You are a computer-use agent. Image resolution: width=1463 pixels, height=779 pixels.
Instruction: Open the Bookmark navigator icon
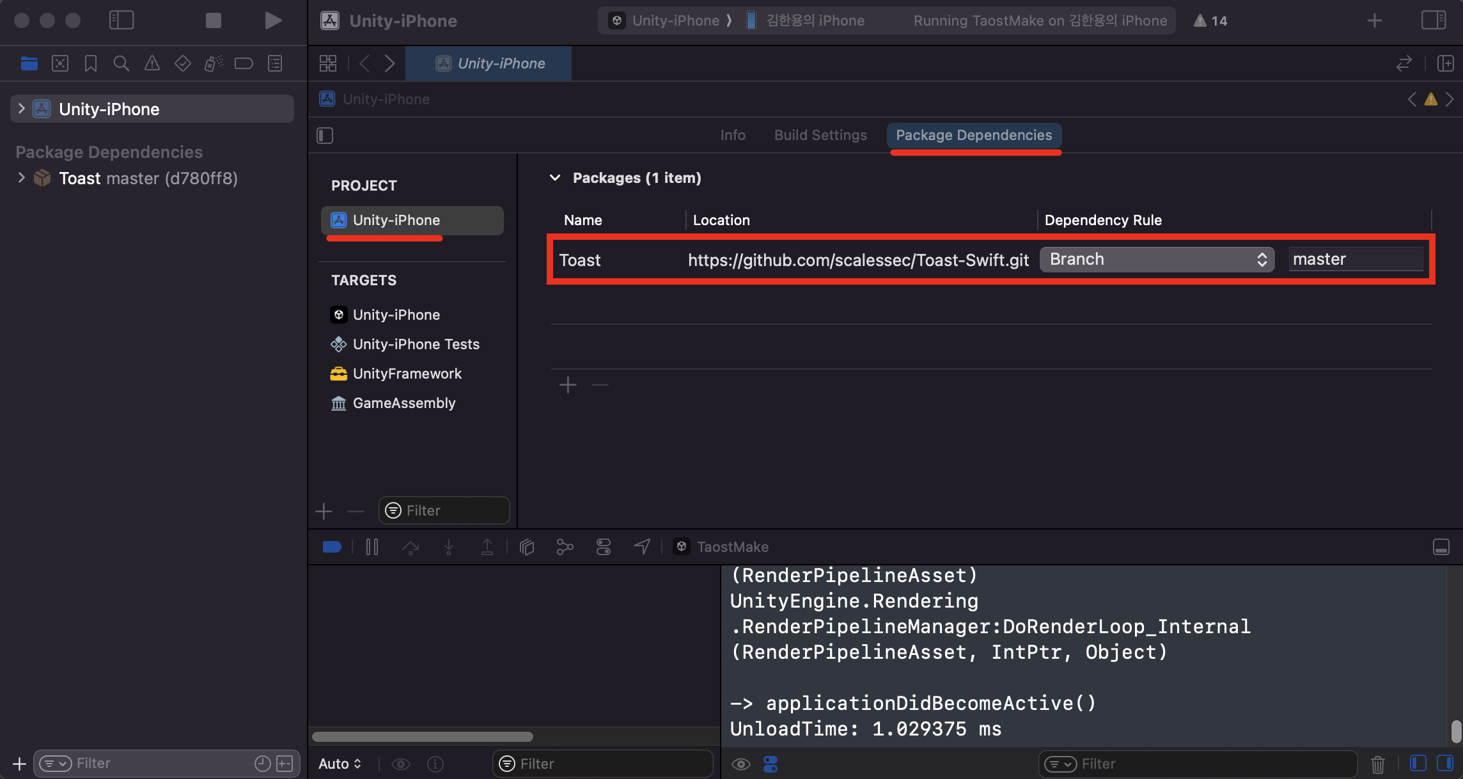[91, 63]
